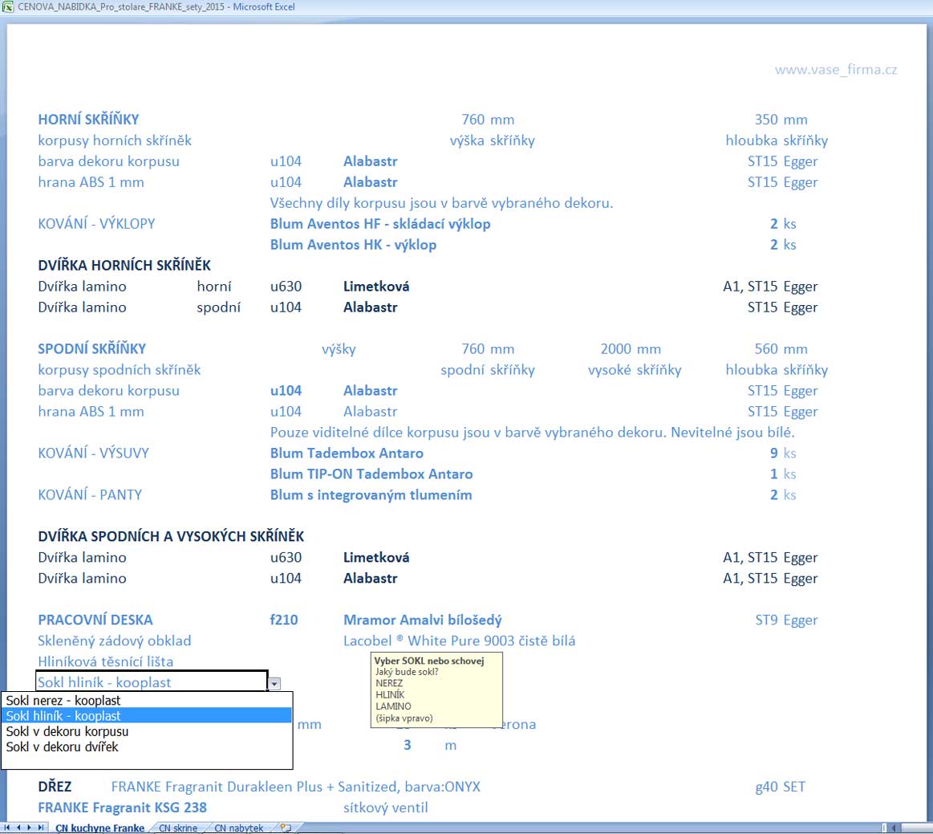
Task: Pick 'Sokl v dekoru korpusu' option
Action: pos(147,731)
